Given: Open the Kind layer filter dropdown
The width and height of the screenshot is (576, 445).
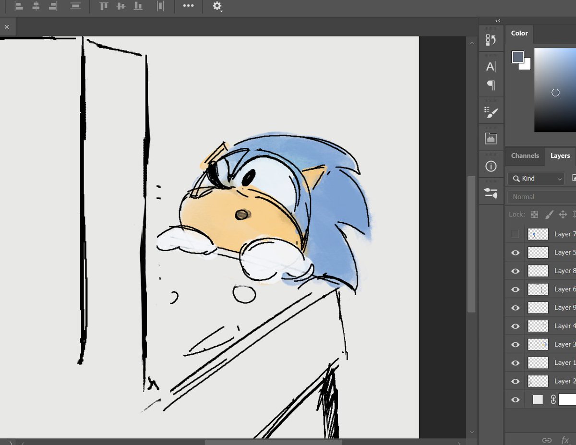Looking at the screenshot, I should [536, 179].
